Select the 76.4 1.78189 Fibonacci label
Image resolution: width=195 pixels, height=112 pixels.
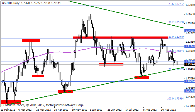click(176, 69)
